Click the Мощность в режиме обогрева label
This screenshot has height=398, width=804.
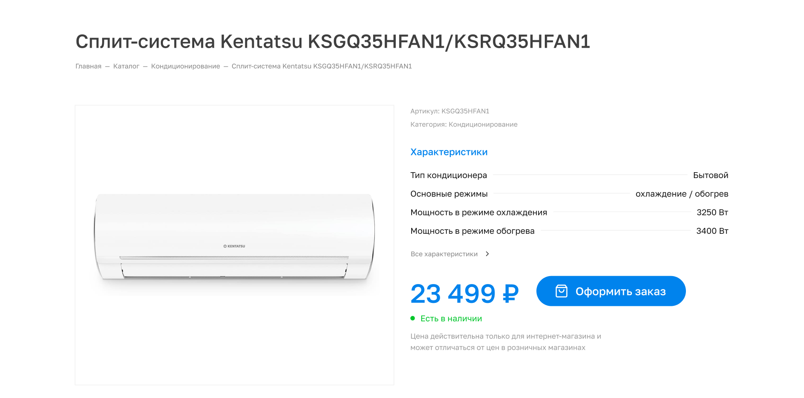click(472, 231)
